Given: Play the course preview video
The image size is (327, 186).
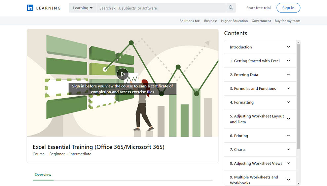Looking at the screenshot, I should tap(123, 74).
